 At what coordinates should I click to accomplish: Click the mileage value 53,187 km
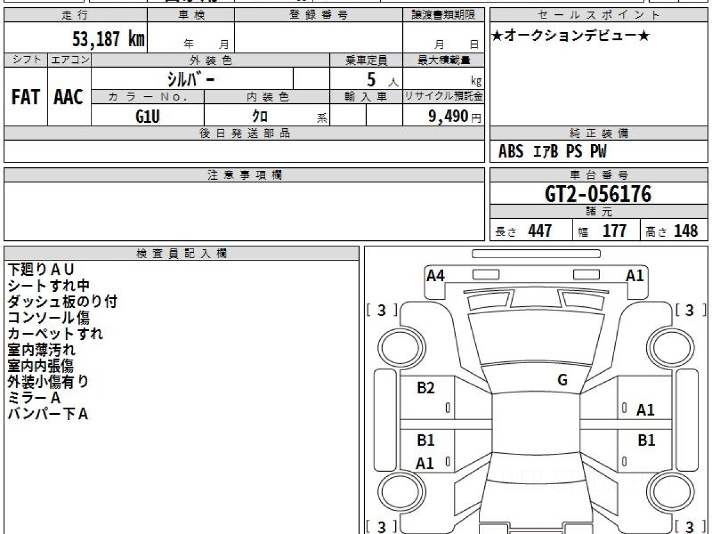pos(109,39)
